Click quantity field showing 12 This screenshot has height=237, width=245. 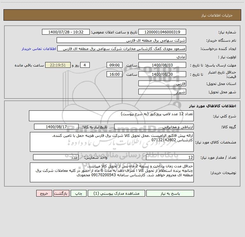click(x=170, y=157)
